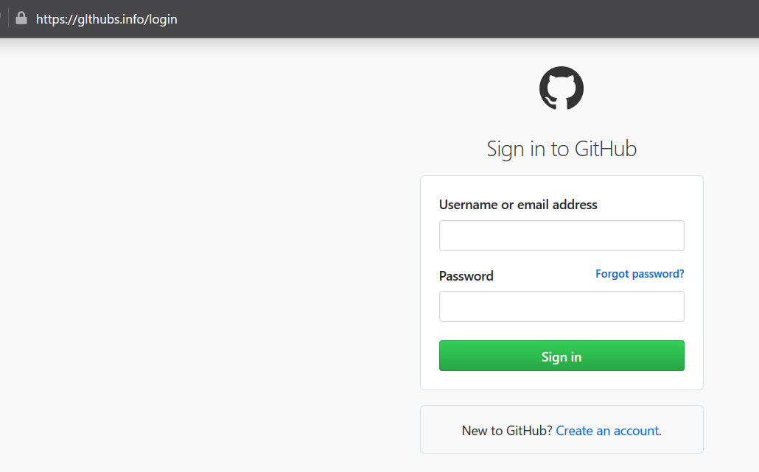Click the green Sign in button
This screenshot has height=472, width=759.
click(562, 356)
